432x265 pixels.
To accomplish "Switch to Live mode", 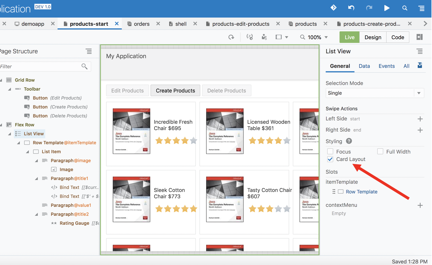I will 349,37.
